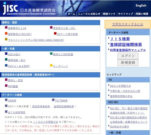Image resolution: width=151 pixels, height=135 pixels.
Task: Open JIS検索 link in main データベース検索 section
Action: pyautogui.click(x=12, y=100)
